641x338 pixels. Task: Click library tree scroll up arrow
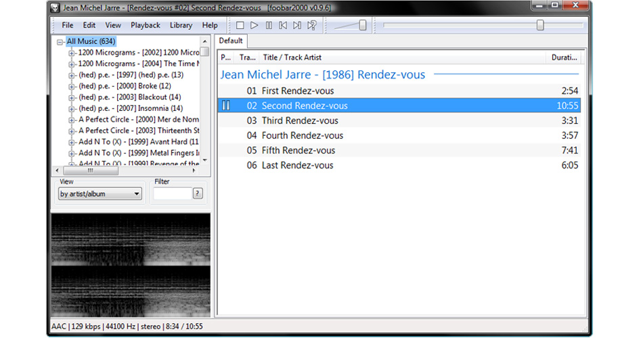(205, 41)
